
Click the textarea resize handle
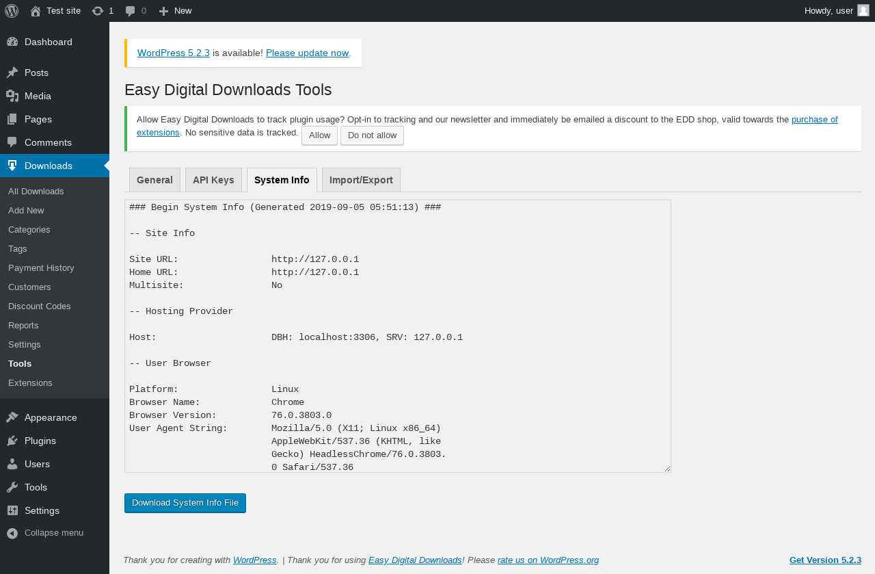click(667, 468)
